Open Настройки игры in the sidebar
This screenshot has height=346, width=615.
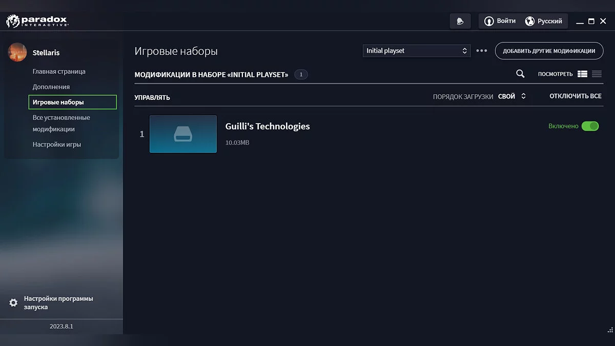coord(57,144)
